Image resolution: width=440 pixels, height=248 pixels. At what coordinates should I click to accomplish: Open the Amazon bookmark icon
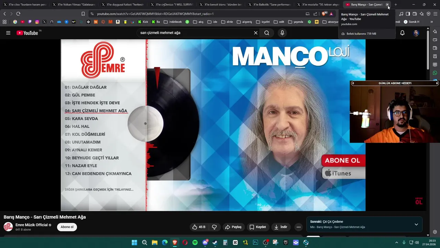pyautogui.click(x=118, y=22)
